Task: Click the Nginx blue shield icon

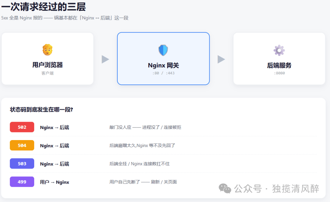Action: coord(163,50)
